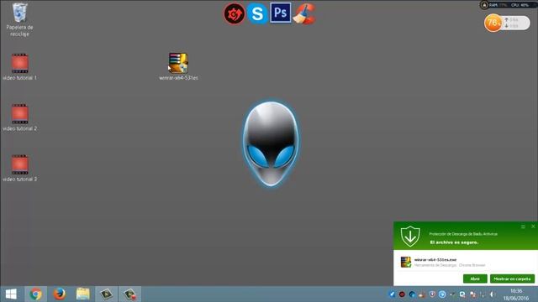Open the first Camtasia taskbar icon
538x302 pixels.
click(x=107, y=294)
